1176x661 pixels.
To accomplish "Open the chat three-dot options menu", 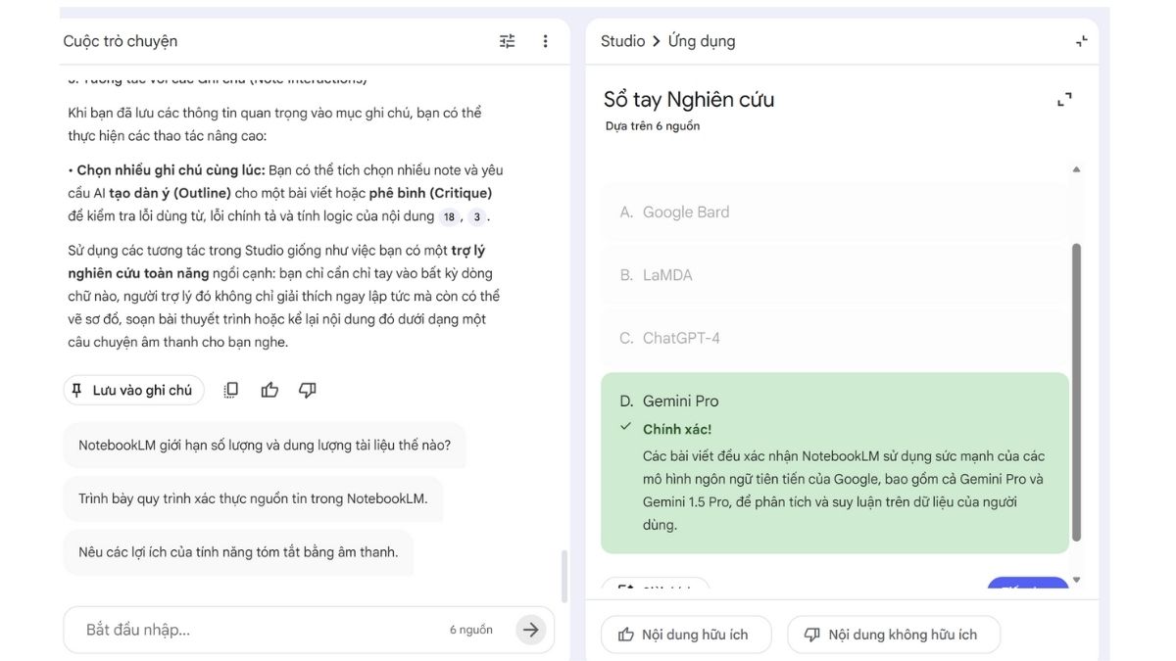I will coord(546,41).
